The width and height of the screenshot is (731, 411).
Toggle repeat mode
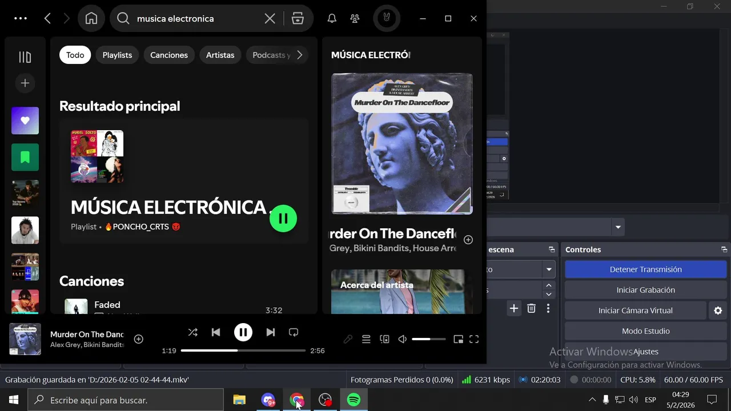pos(294,332)
